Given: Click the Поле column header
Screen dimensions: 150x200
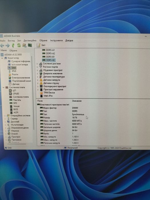Looking at the screenshot, I should 40,101.
